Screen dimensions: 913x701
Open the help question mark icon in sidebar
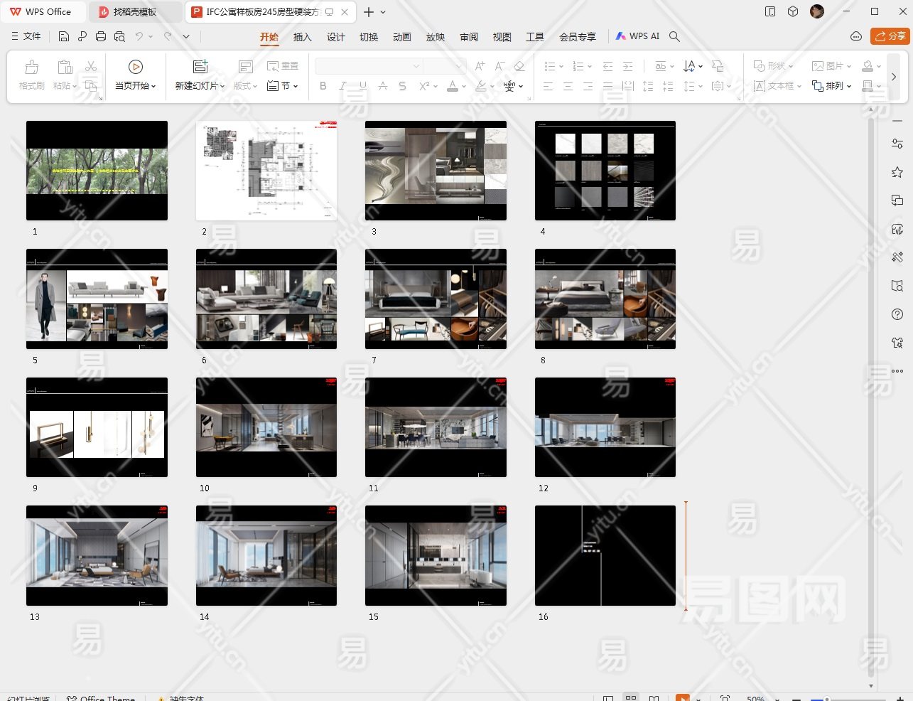click(897, 314)
